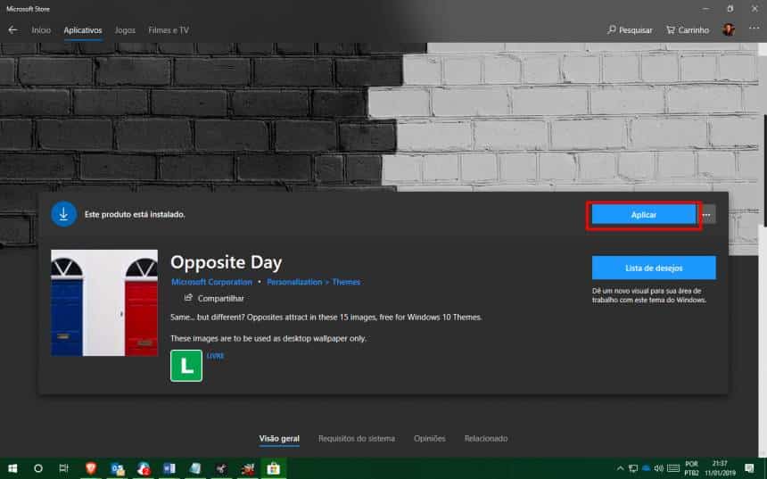Switch to the Jogos tab

[x=125, y=30]
